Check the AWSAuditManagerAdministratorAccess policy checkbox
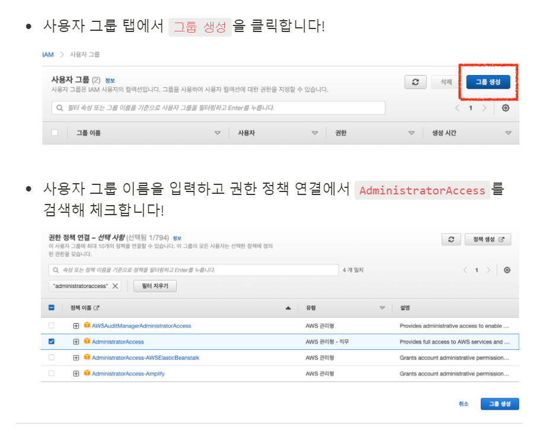The width and height of the screenshot is (549, 441). (52, 325)
